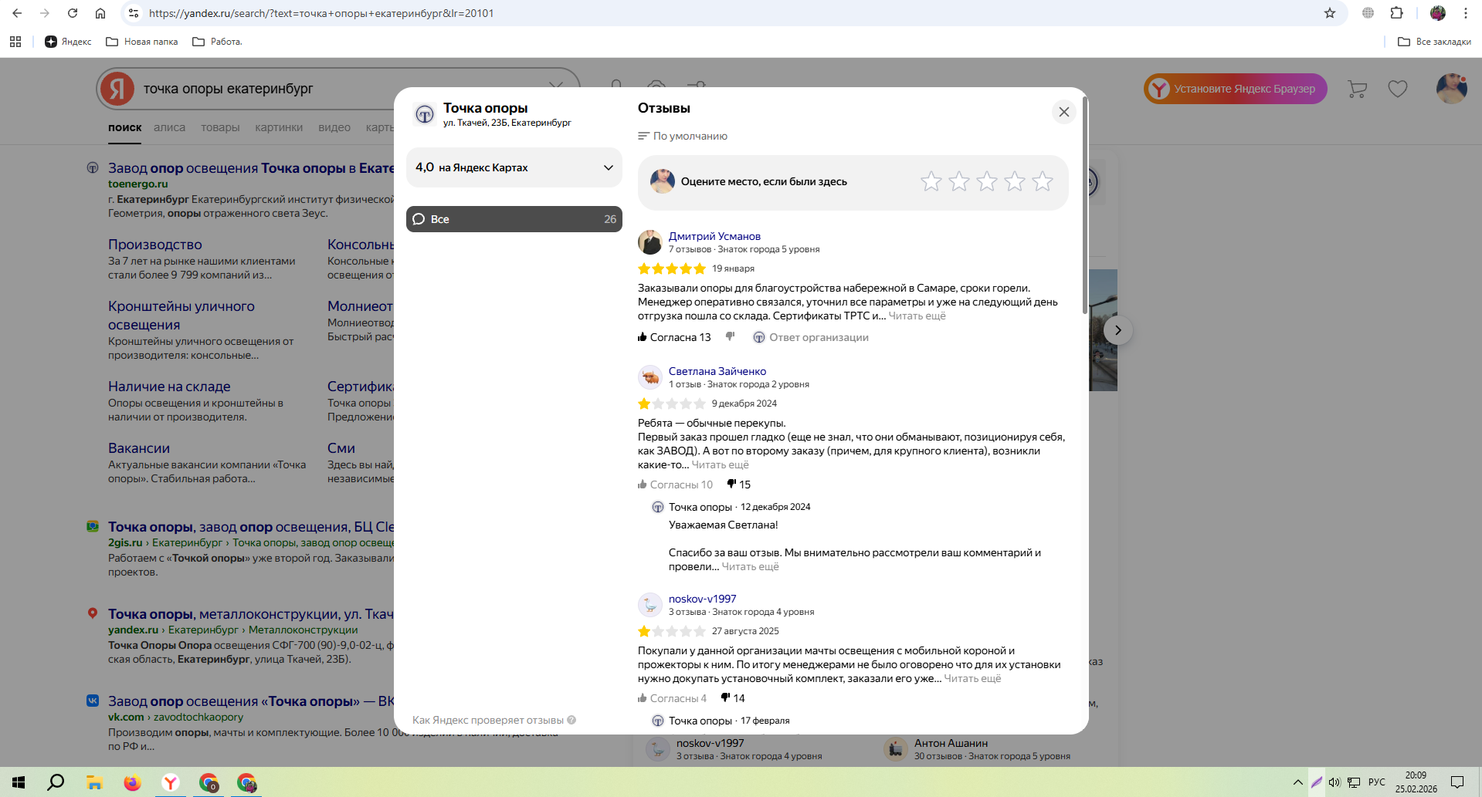Reload the Yandex search page
Screen dimensions: 1482x797
coord(73,13)
